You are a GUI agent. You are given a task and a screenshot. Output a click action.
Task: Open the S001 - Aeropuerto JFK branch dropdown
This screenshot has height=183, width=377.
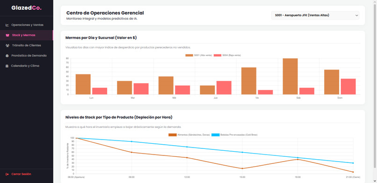click(x=315, y=15)
